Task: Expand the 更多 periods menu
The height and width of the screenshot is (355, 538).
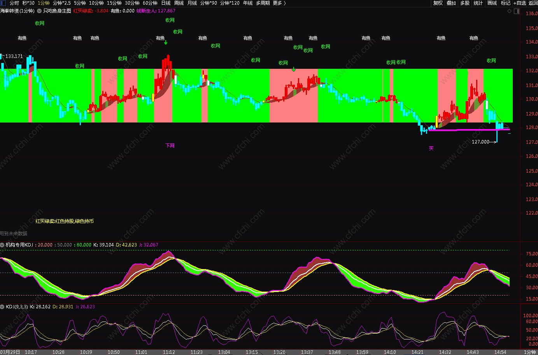Action: coord(279,3)
